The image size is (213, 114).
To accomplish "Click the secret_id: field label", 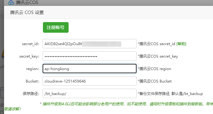I will 31,44.
